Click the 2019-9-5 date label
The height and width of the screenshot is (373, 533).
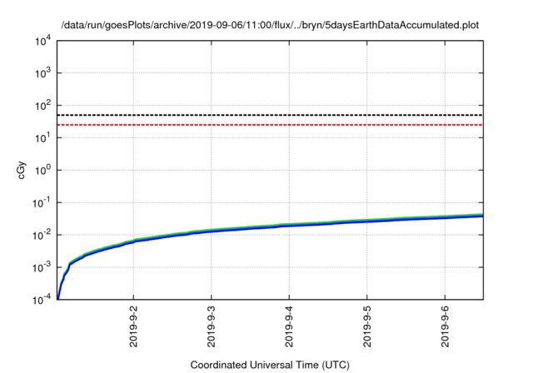pyautogui.click(x=366, y=326)
